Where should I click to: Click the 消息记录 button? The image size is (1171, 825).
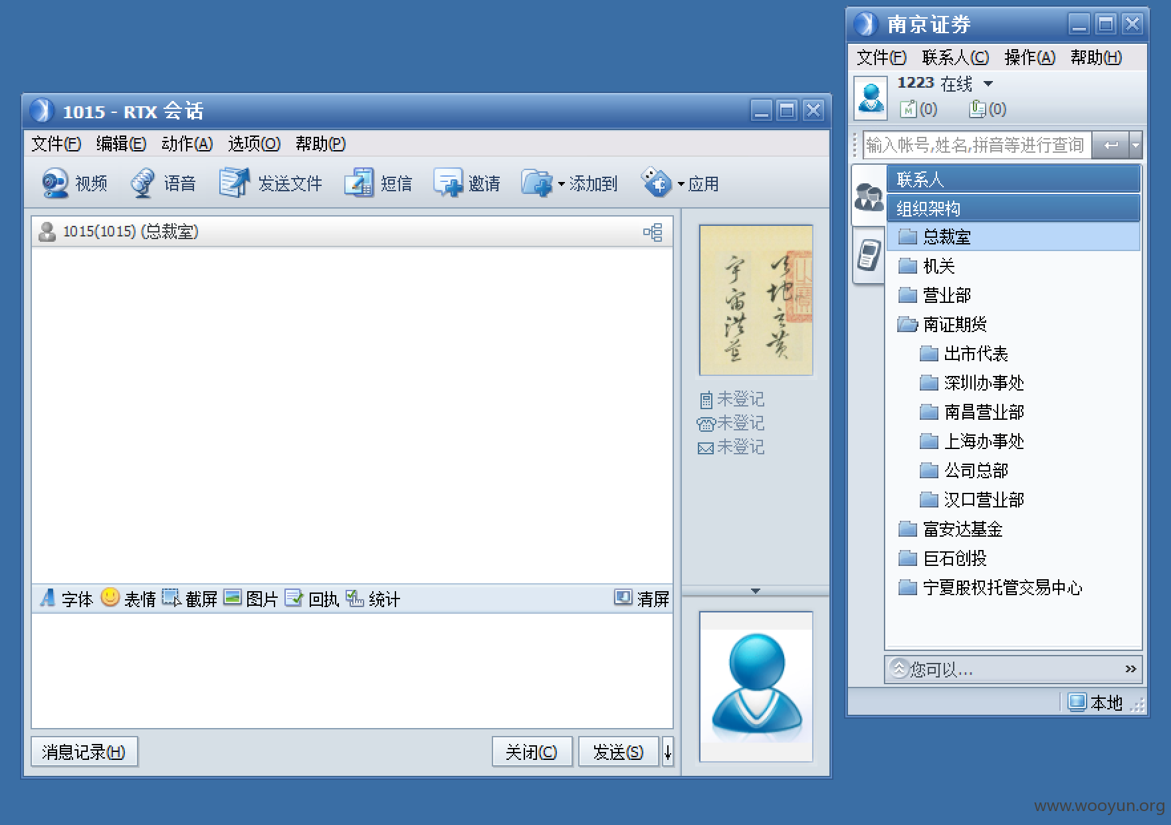(84, 752)
